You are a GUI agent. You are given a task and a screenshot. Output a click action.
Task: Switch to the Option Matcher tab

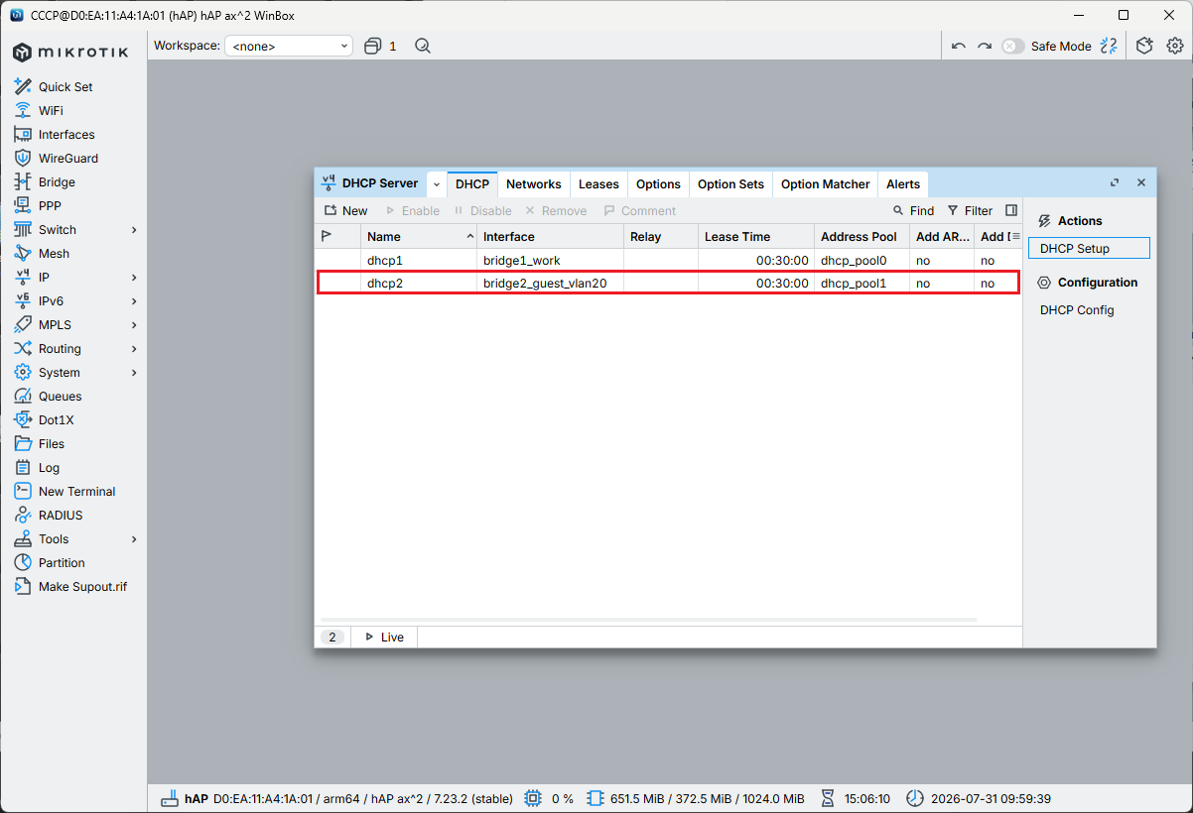coord(825,183)
